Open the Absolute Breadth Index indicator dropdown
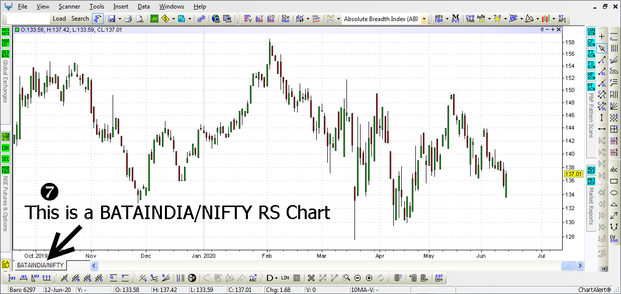 click(424, 19)
